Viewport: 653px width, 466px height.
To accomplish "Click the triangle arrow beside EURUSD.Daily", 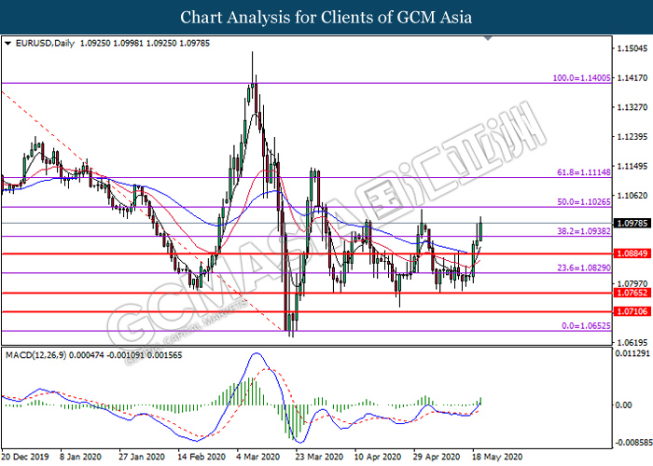I will point(7,43).
